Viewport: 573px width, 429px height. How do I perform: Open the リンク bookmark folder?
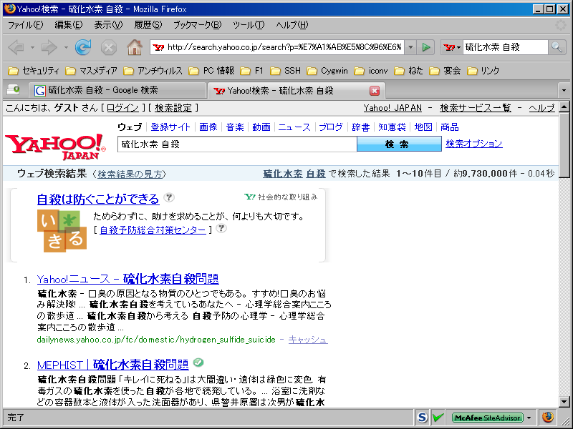coord(483,71)
